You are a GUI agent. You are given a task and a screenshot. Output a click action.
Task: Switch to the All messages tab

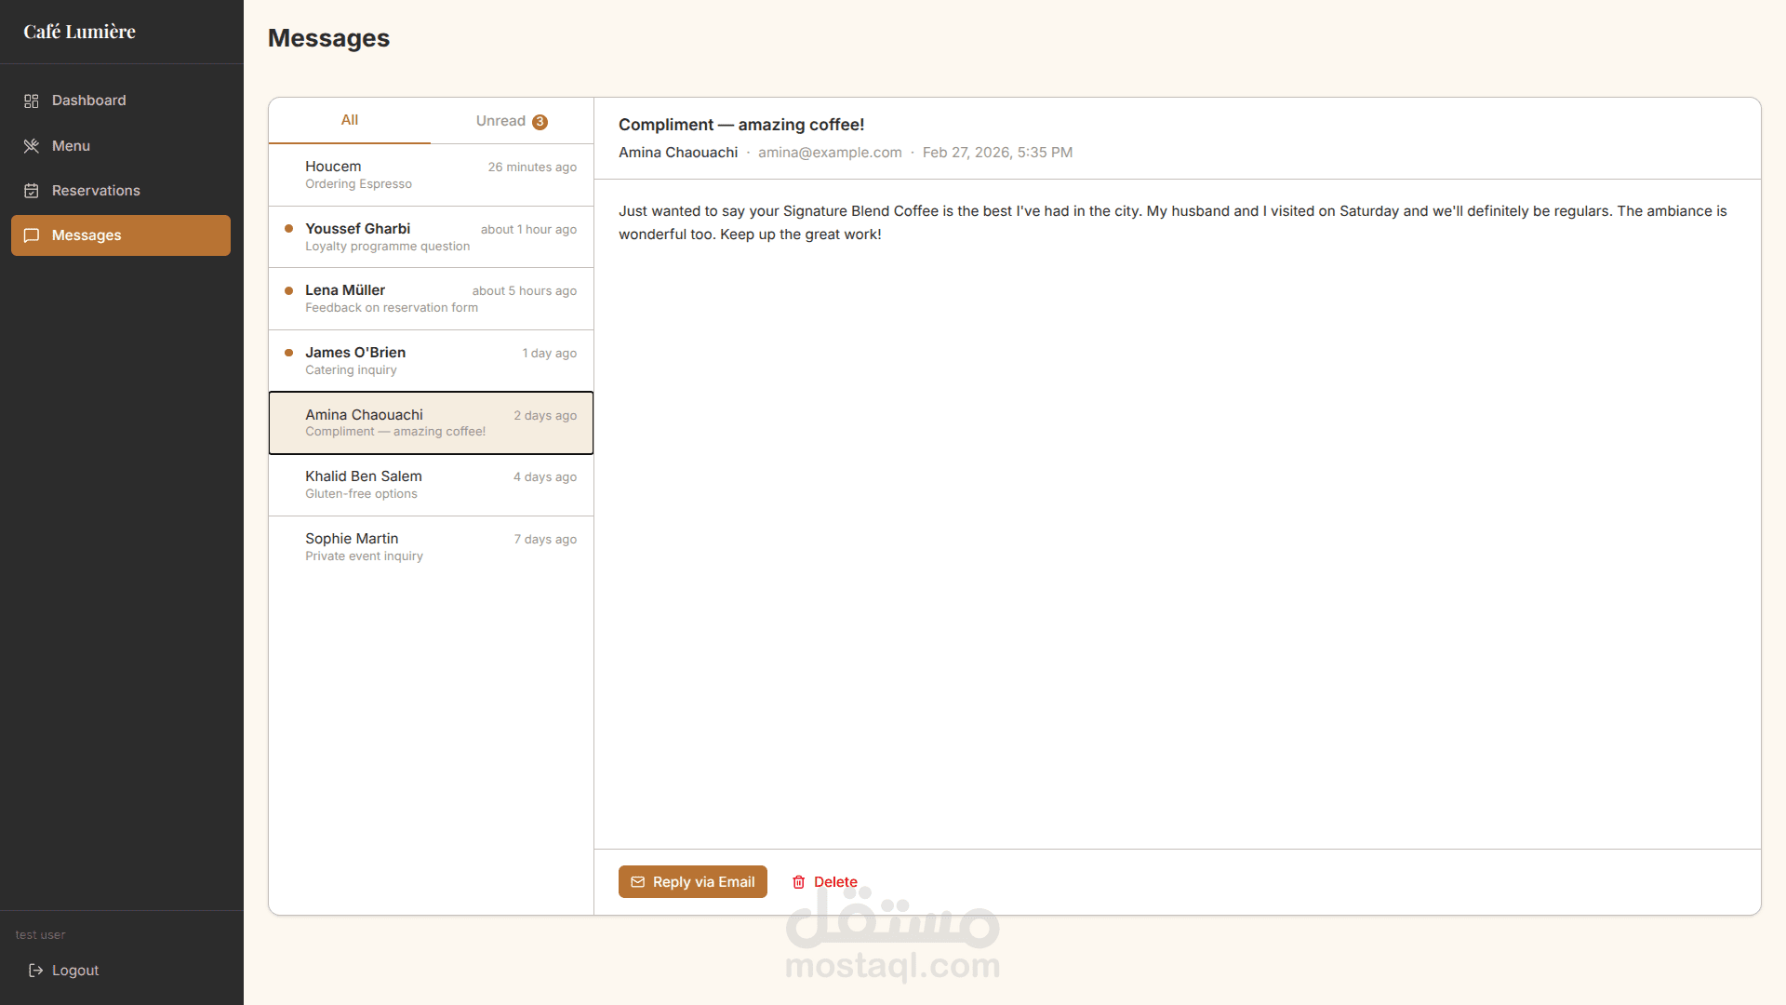[x=349, y=120]
